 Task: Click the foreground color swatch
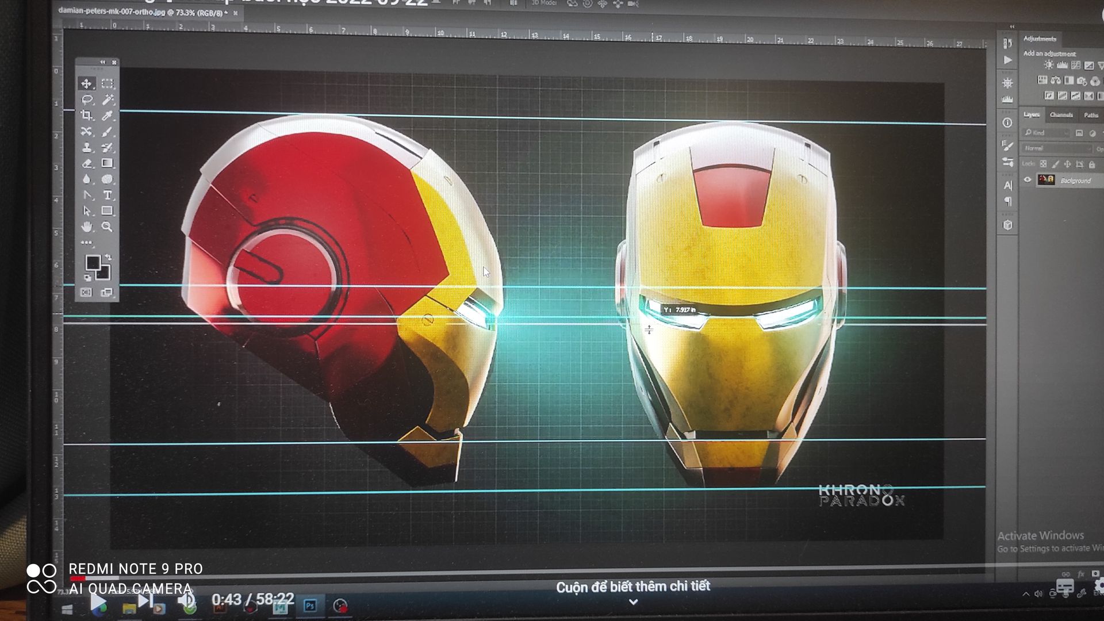pyautogui.click(x=93, y=263)
